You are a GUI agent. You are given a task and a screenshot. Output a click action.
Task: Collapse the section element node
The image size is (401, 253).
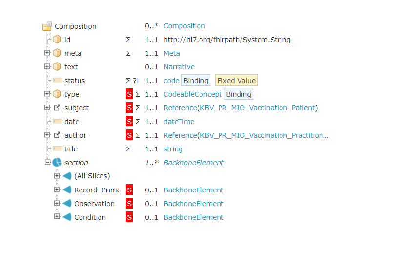pos(47,163)
